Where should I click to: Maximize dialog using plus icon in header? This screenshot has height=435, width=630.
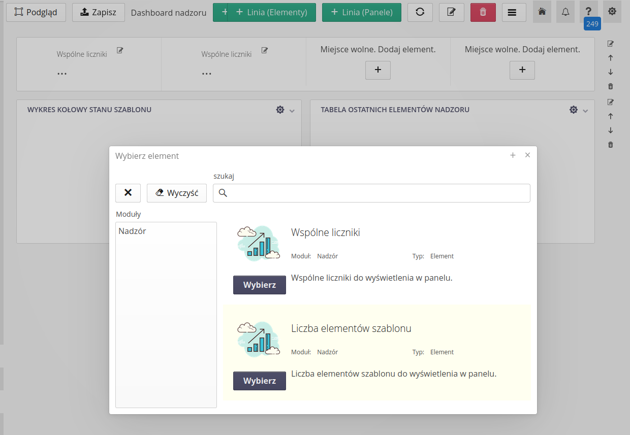click(x=513, y=155)
